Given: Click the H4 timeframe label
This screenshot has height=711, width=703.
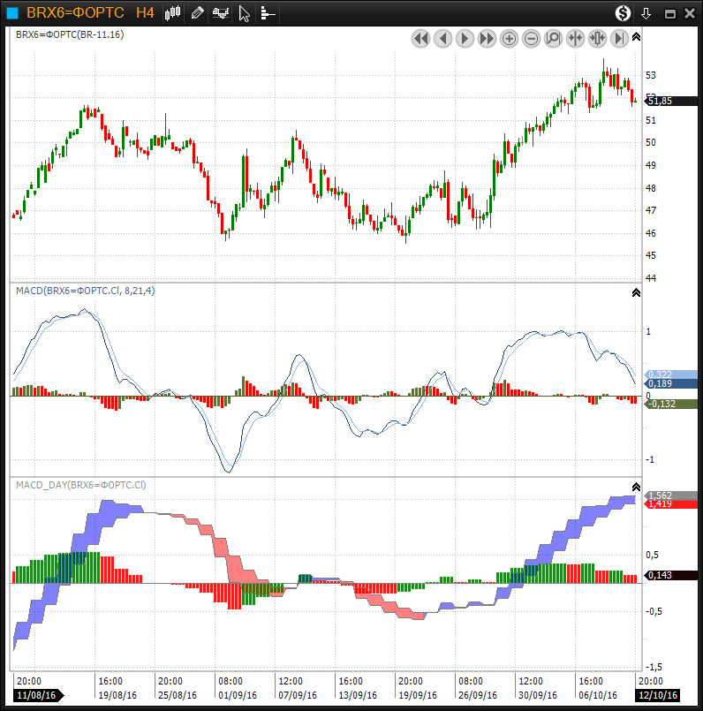Looking at the screenshot, I should tap(145, 12).
